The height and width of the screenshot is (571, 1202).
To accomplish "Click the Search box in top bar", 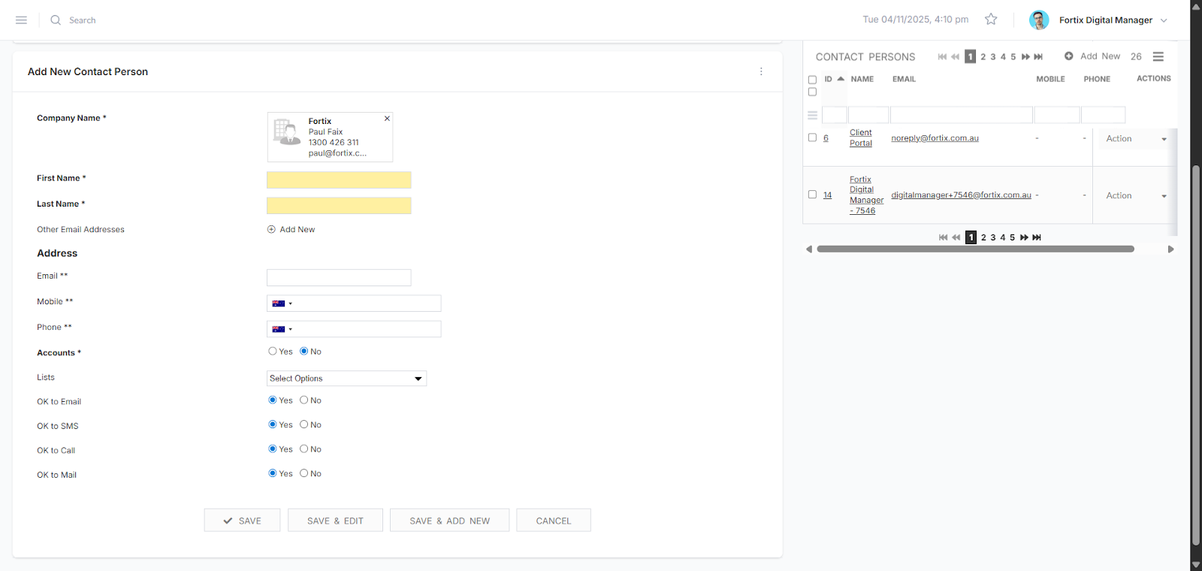I will pos(83,20).
